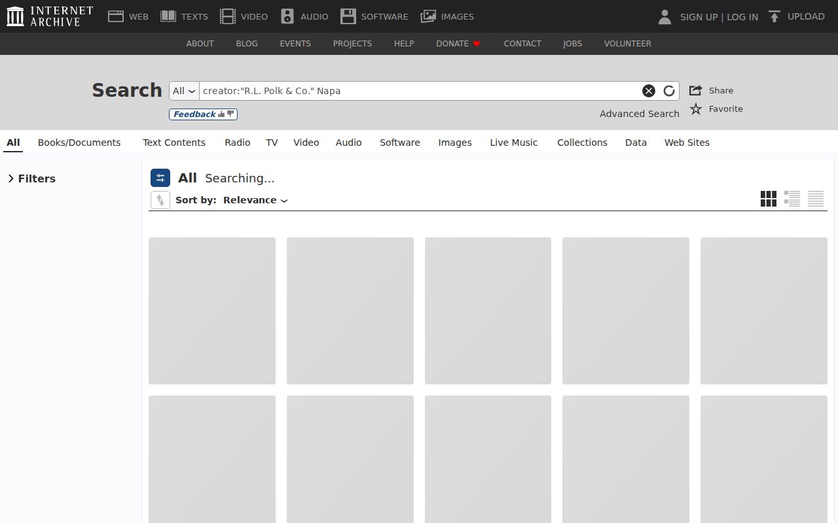Switch to tile grid view icon

pos(768,199)
